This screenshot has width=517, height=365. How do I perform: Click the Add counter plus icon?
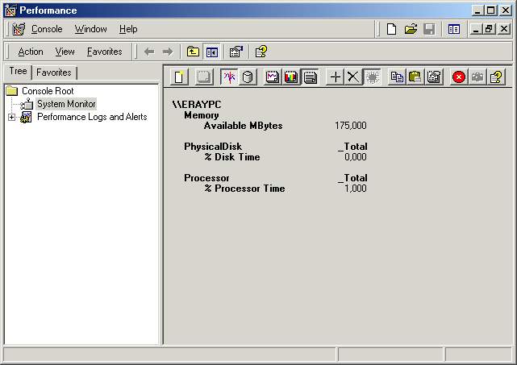335,77
